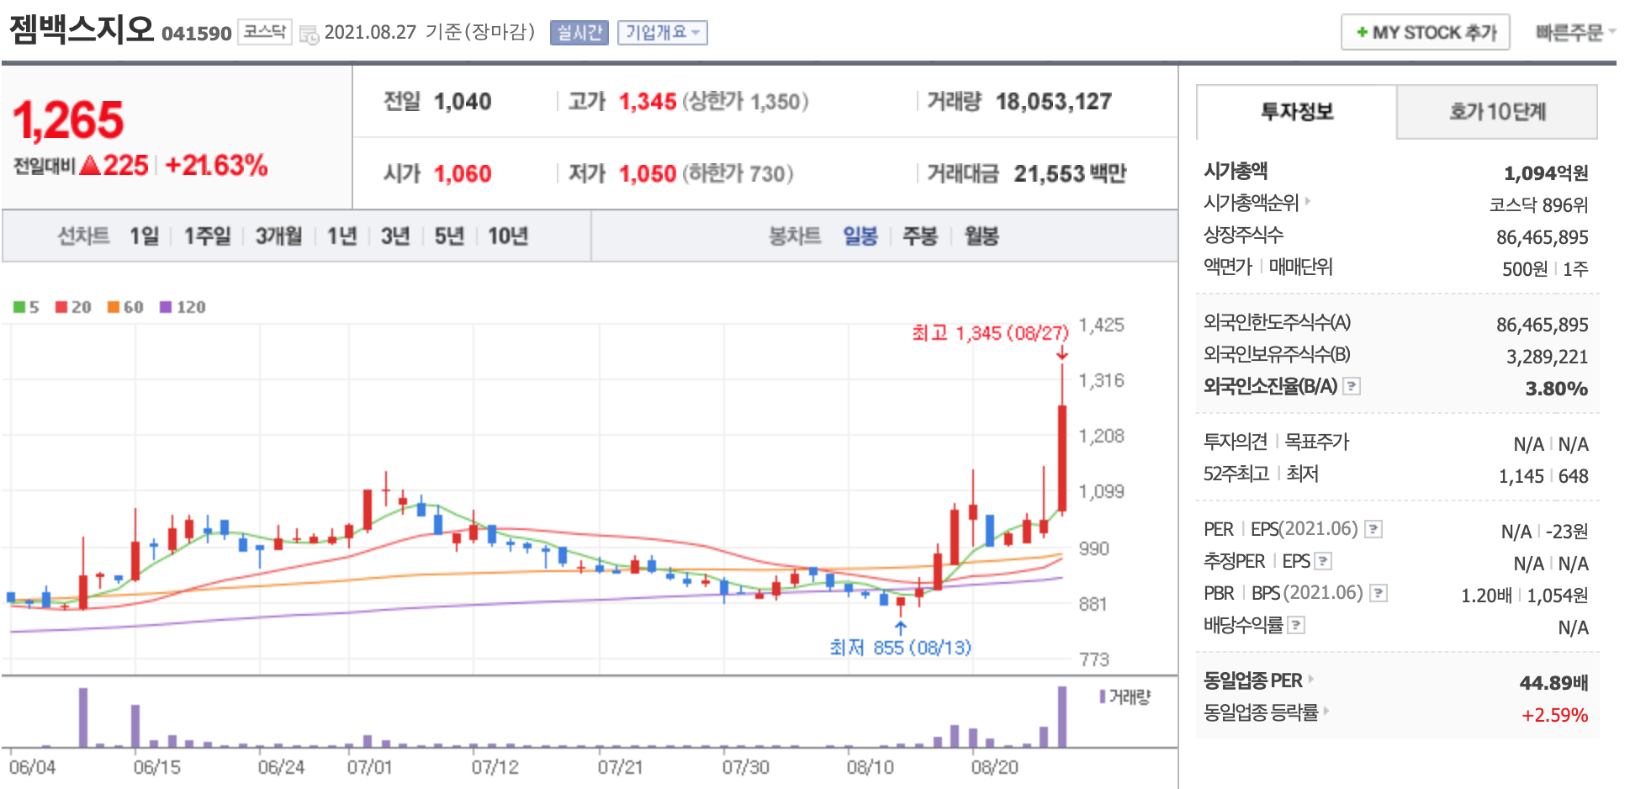1630x789 pixels.
Task: Click the 거래대금 value 21,553 백만
Action: pyautogui.click(x=1070, y=174)
